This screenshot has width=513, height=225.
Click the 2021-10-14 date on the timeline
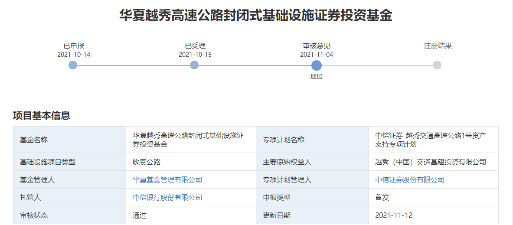(74, 55)
